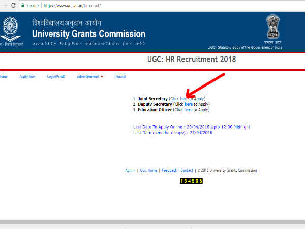Screen dimensions: 305x229
Task: Click the green secure padlock icon
Action: click(x=22, y=5)
